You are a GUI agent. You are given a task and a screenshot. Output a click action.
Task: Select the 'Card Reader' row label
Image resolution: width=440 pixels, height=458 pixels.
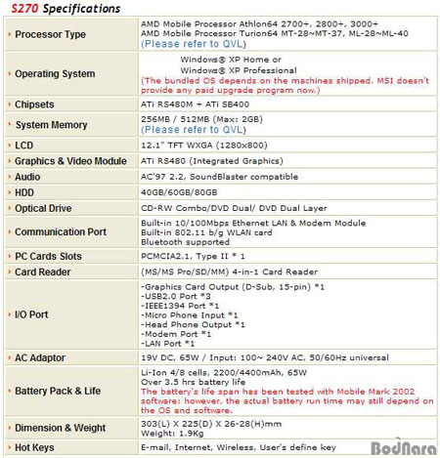[x=42, y=271]
